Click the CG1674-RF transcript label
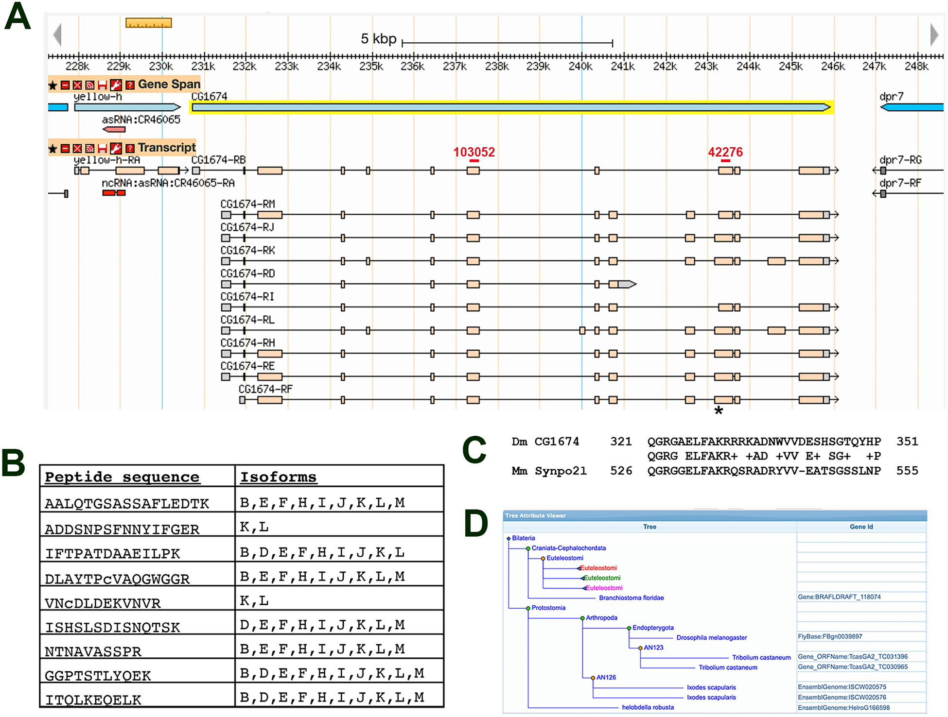The image size is (948, 717). 265,389
